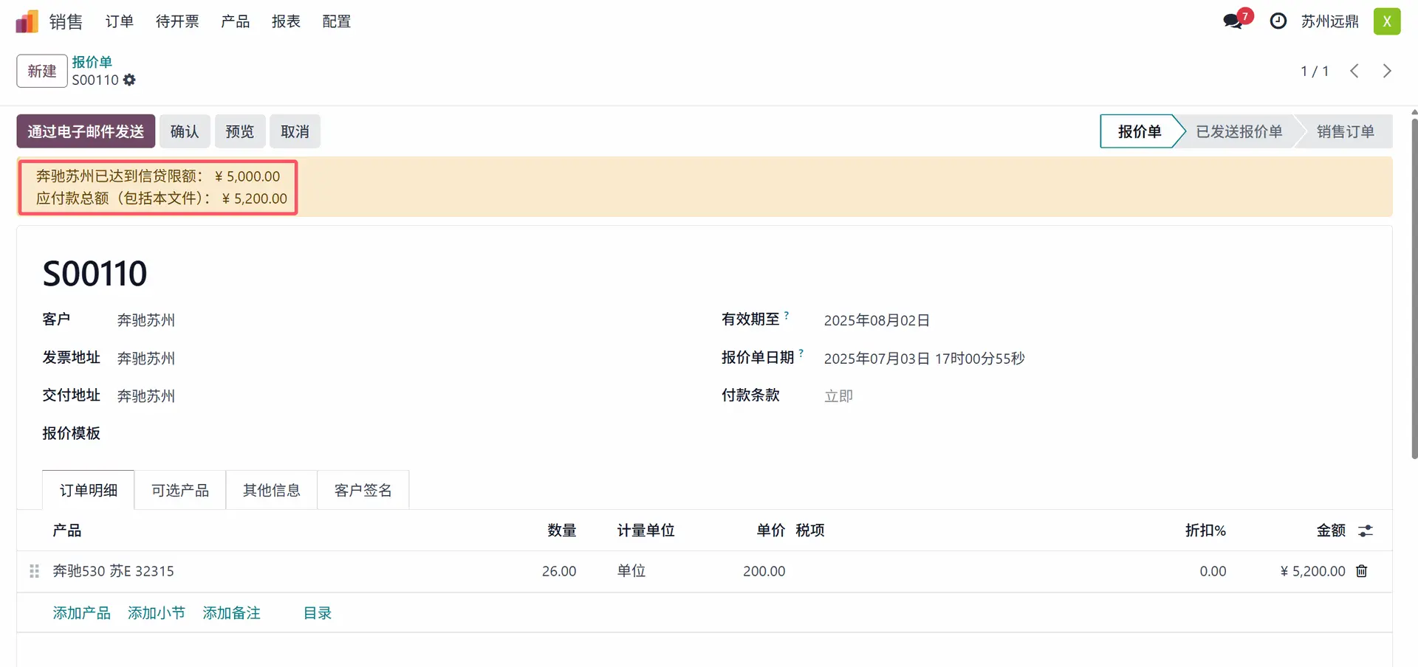Open the 配置 menu
1418x667 pixels.
(x=337, y=21)
